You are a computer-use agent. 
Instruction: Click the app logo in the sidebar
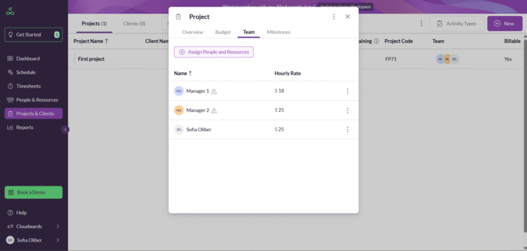pos(10,11)
